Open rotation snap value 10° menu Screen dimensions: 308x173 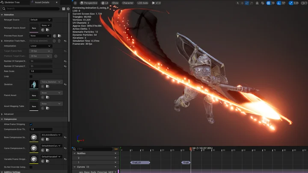tap(284, 3)
